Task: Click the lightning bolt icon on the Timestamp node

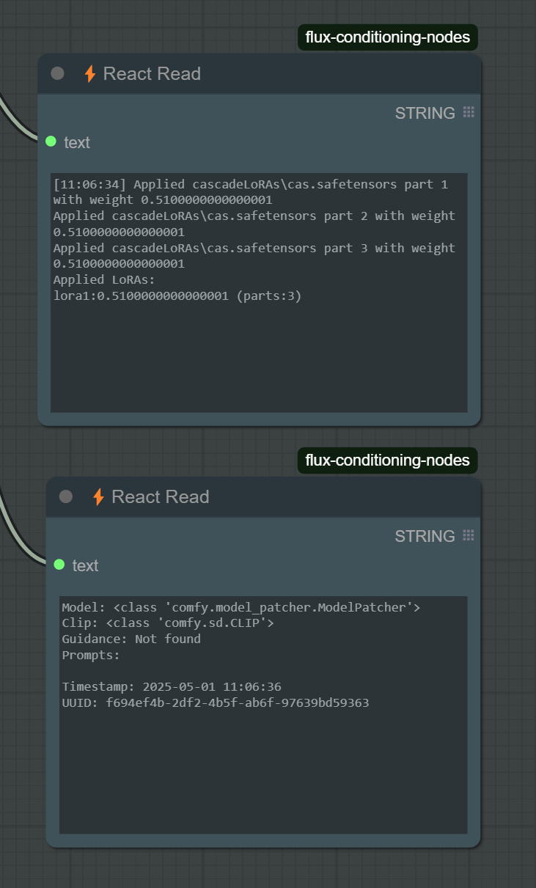Action: [x=98, y=496]
